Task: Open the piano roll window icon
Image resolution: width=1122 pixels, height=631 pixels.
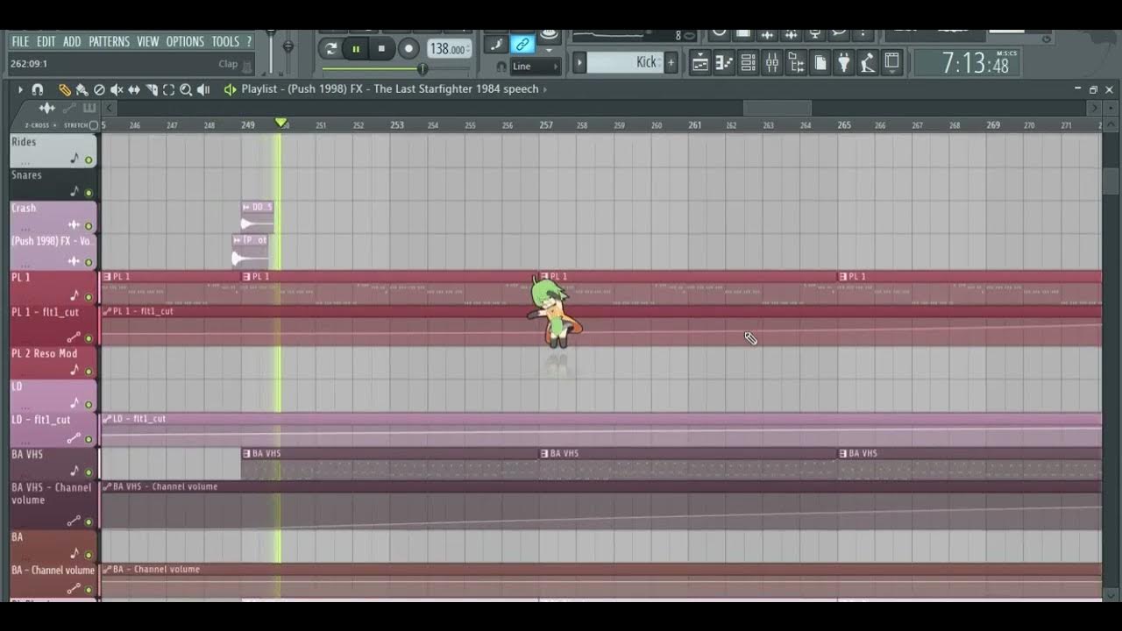Action: click(x=724, y=62)
